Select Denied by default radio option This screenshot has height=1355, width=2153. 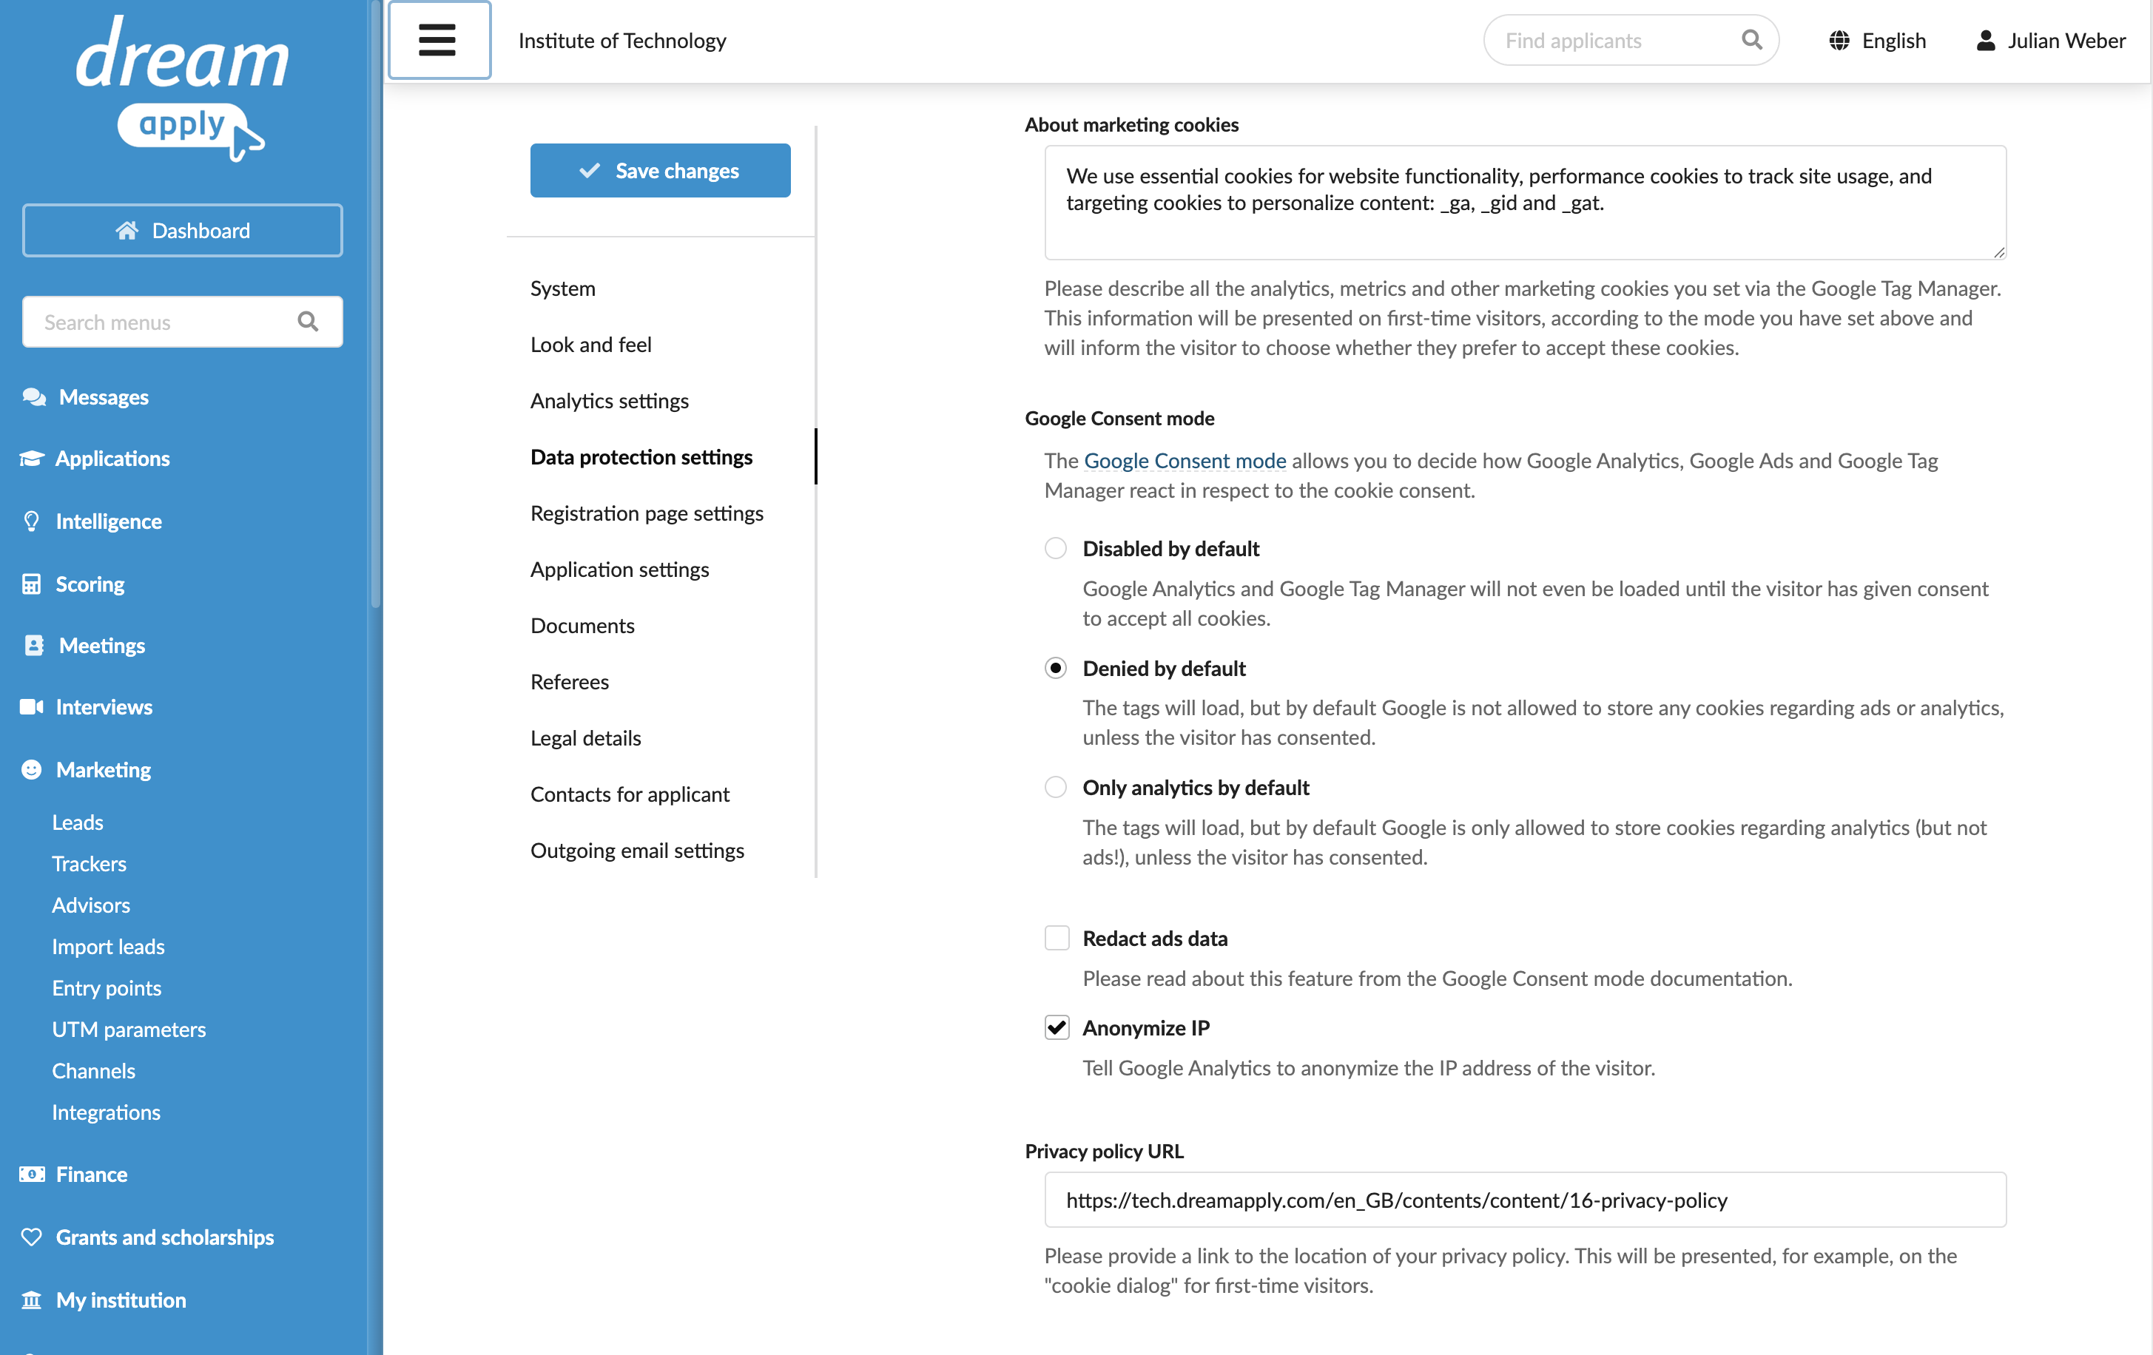[1056, 668]
